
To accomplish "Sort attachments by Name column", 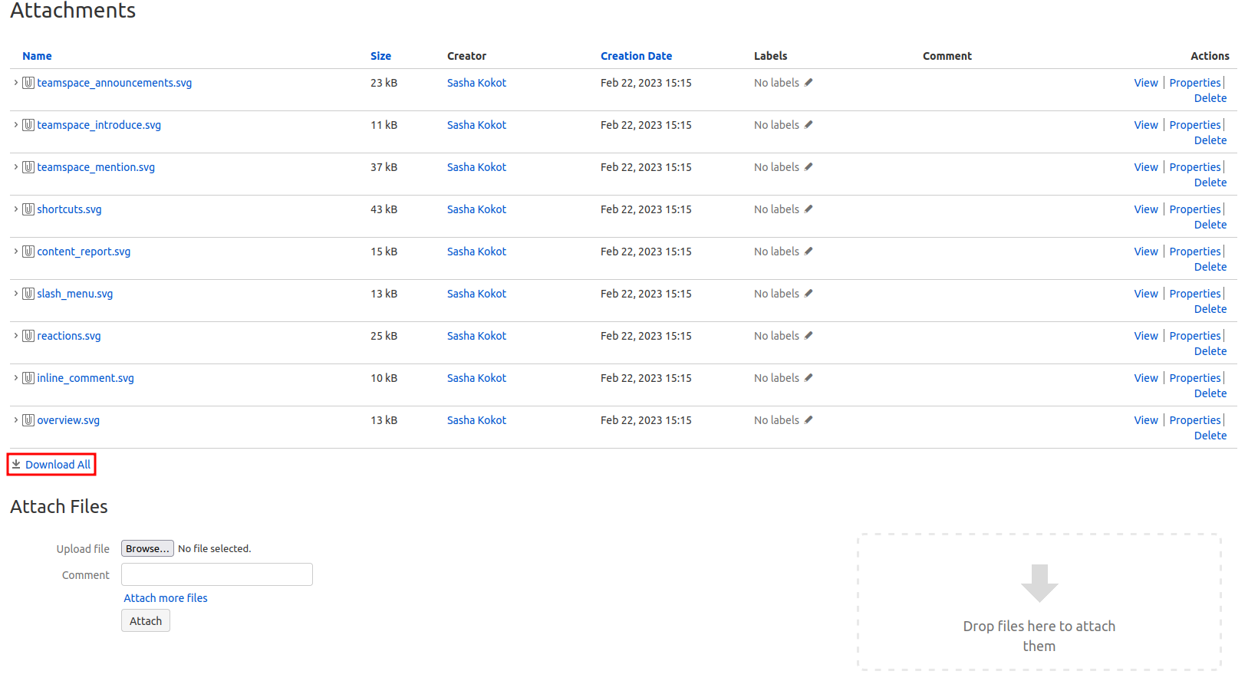I will (x=37, y=56).
